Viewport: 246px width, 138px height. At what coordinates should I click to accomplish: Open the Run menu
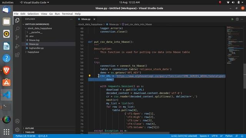tap(57, 14)
